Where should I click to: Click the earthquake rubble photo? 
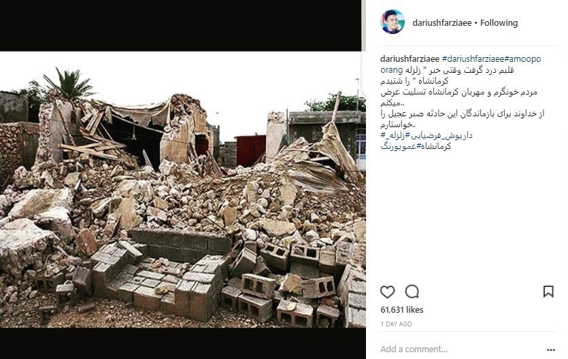pos(182,189)
